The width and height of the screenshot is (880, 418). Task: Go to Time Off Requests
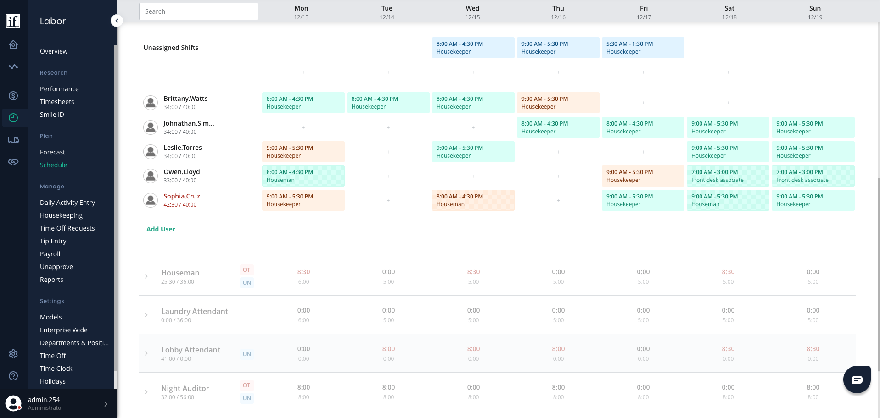coord(67,228)
